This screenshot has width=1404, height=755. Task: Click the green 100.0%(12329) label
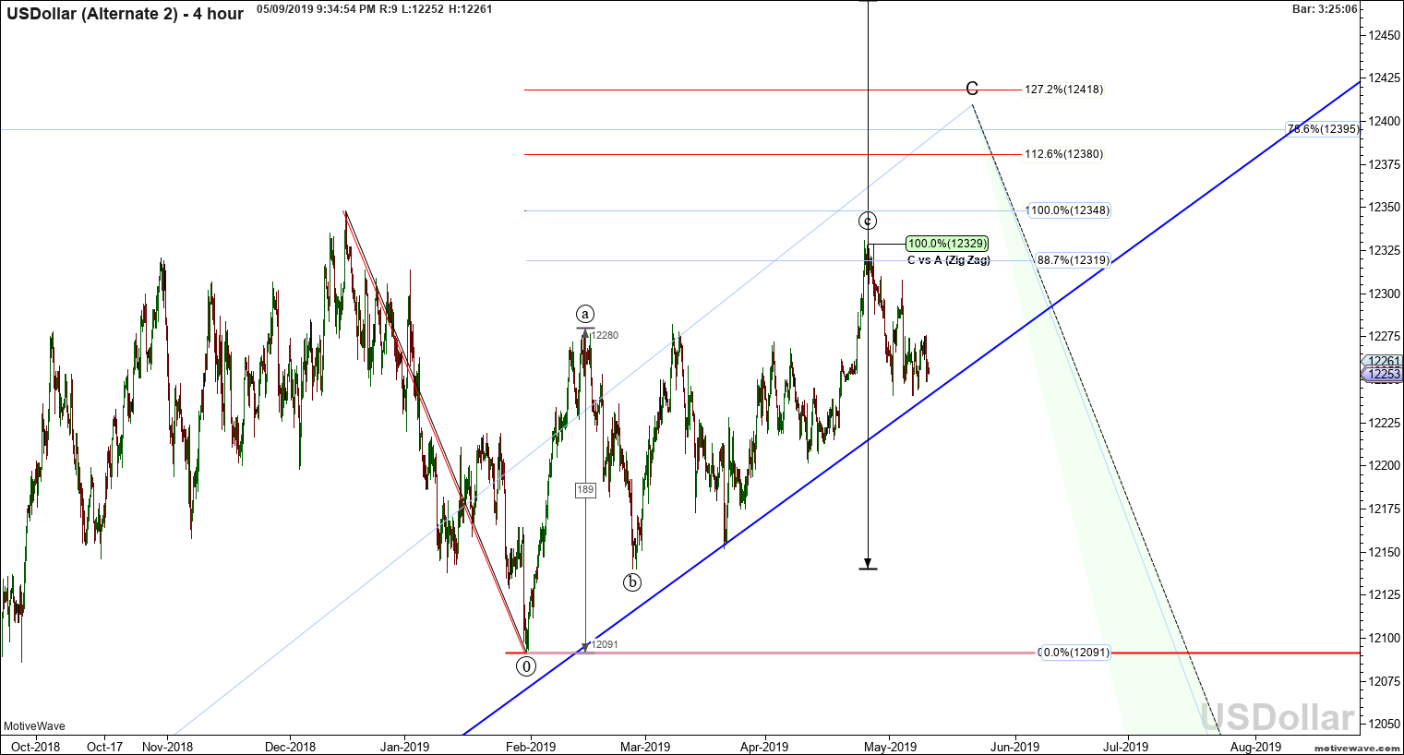click(947, 244)
